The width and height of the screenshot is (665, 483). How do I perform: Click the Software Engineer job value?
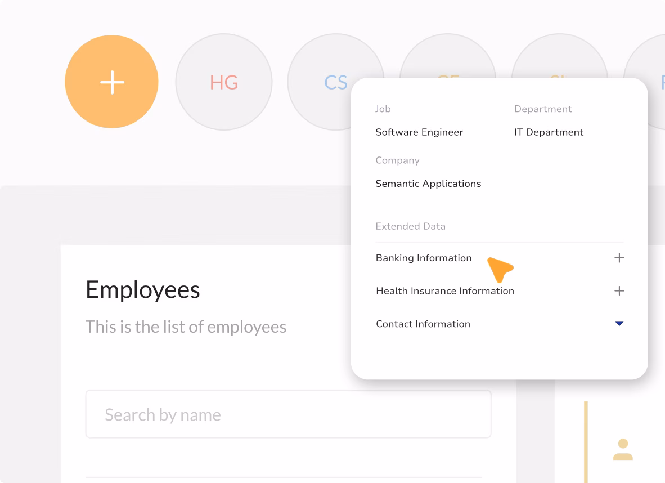(x=419, y=132)
